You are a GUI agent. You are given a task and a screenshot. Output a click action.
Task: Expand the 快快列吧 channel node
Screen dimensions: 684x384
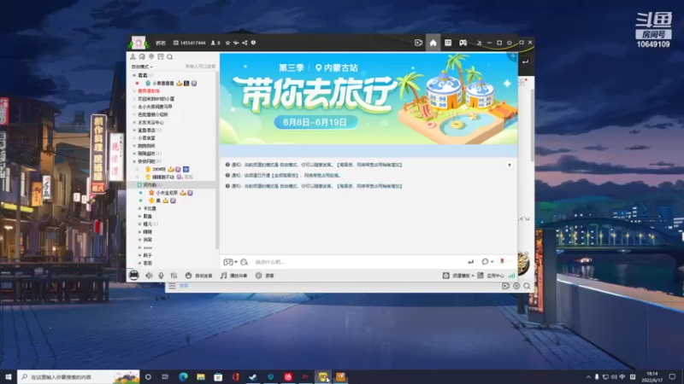[x=134, y=161]
